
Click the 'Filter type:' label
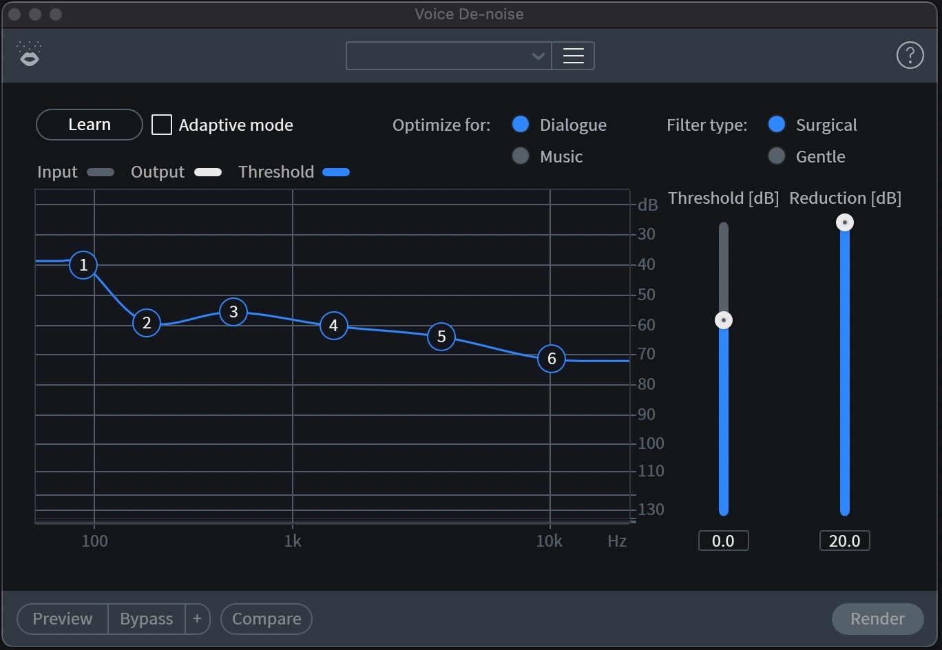pos(706,125)
